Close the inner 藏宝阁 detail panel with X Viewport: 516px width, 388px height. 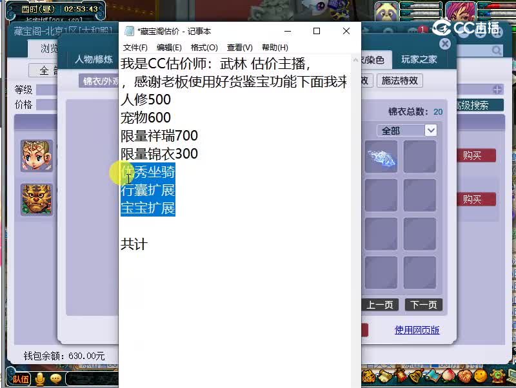(445, 44)
